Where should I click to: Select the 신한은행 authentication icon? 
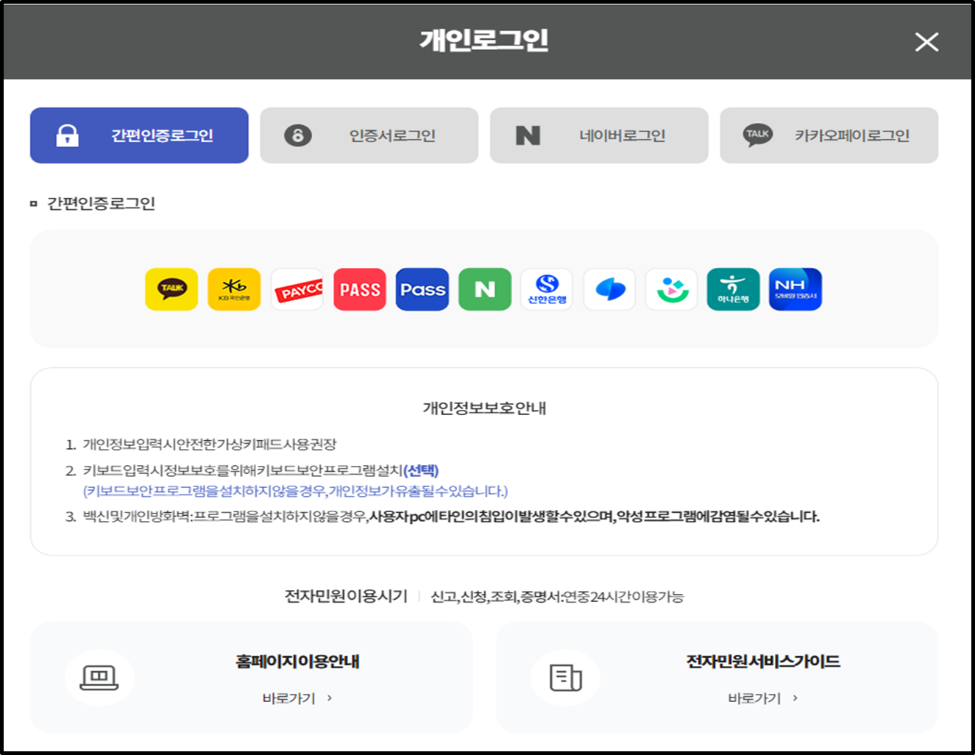547,289
